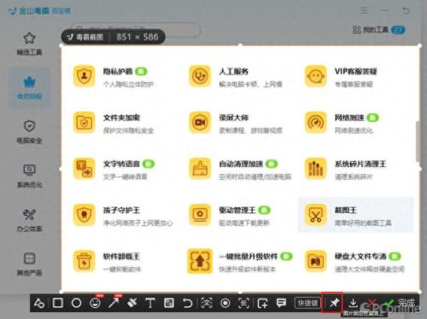
Task: Start screen recording from toolbar
Action: [225, 303]
